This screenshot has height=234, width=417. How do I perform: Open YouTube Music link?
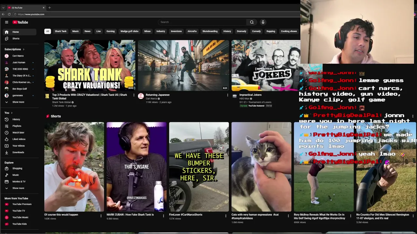click(x=20, y=217)
